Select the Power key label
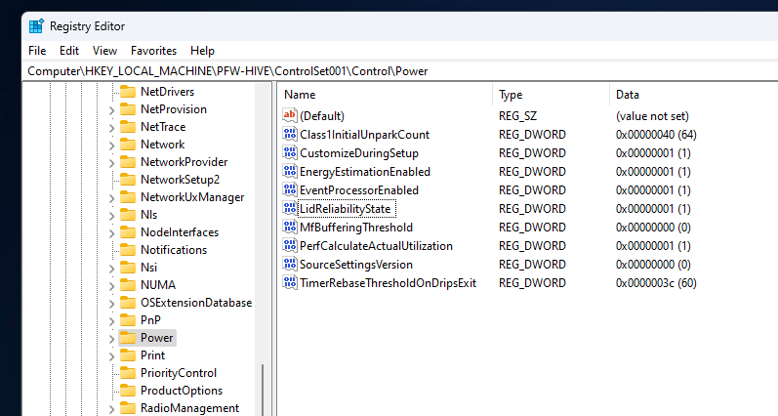The width and height of the screenshot is (778, 416). pos(157,338)
